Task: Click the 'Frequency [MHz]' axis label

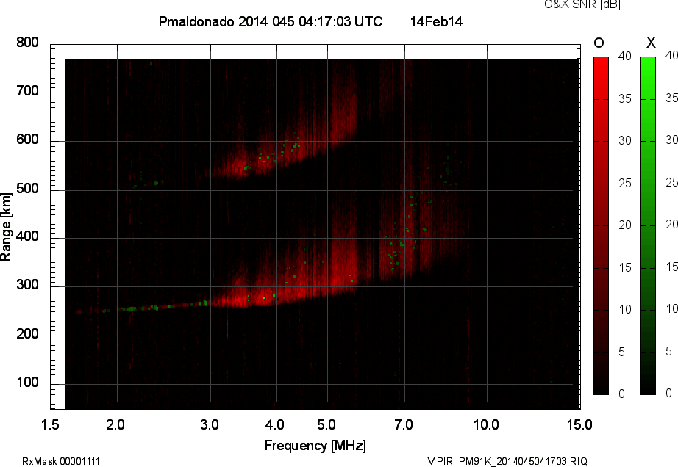Action: pos(315,446)
